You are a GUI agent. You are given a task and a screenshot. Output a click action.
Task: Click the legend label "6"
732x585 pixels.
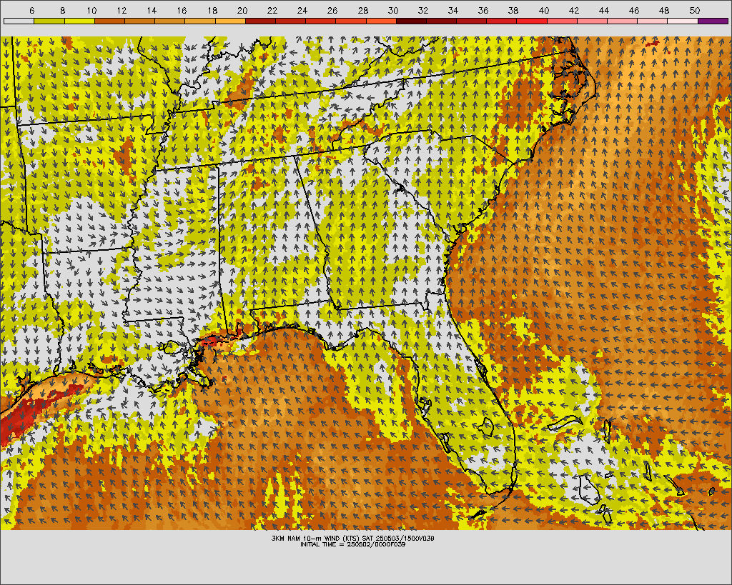point(31,10)
